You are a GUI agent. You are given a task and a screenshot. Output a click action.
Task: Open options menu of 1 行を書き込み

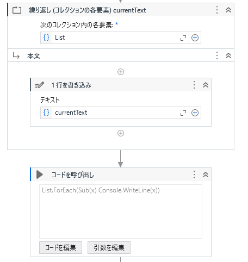pyautogui.click(x=194, y=85)
